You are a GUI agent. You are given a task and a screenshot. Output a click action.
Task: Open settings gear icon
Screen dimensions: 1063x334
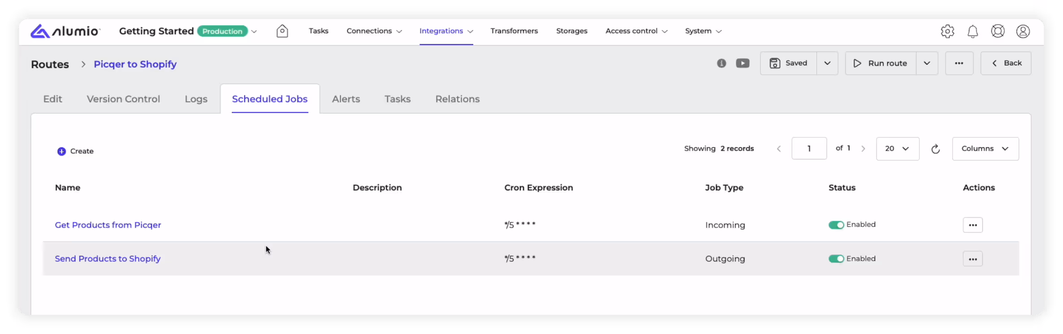pos(947,31)
